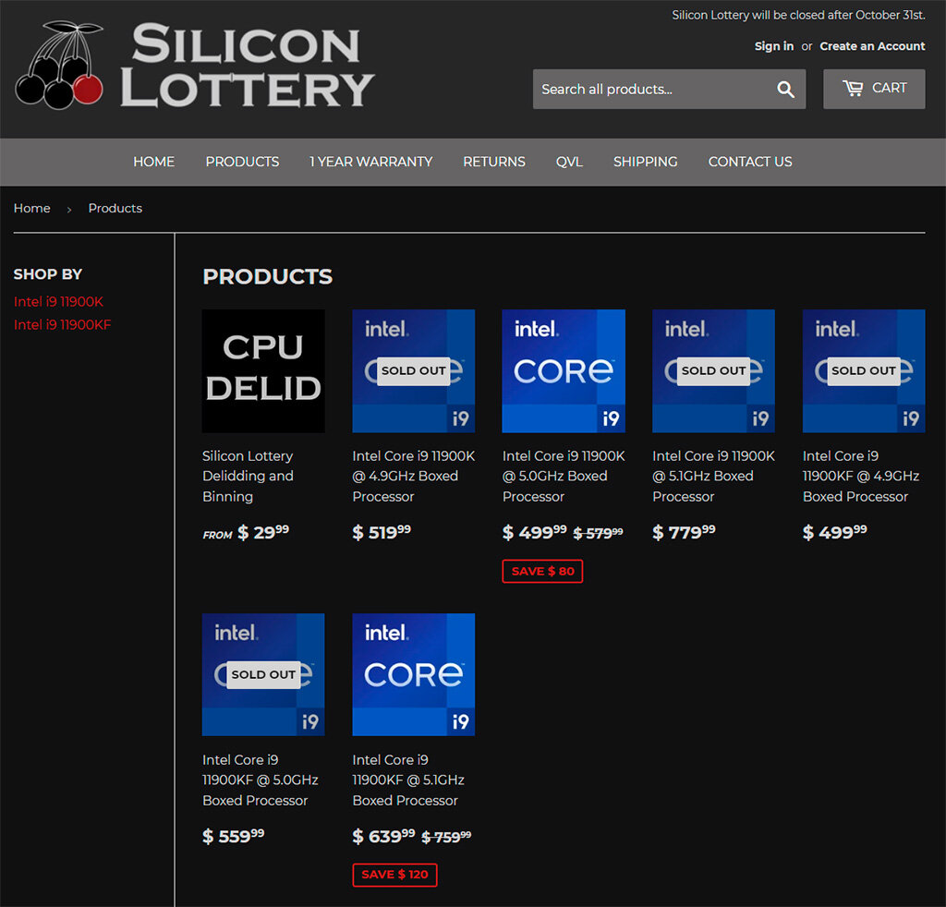Image resolution: width=946 pixels, height=907 pixels.
Task: Go to HOME in the navigation bar
Action: (x=154, y=162)
